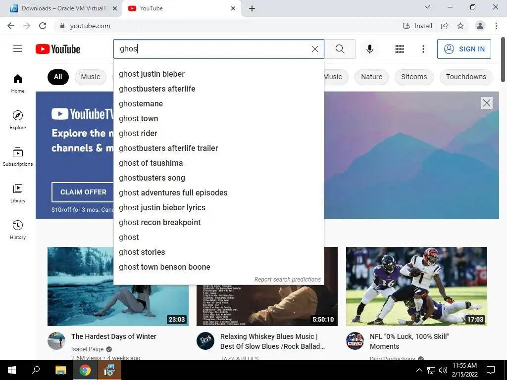This screenshot has width=507, height=380.
Task: Choose suggestion "ghost of tsushima"
Action: 219,163
